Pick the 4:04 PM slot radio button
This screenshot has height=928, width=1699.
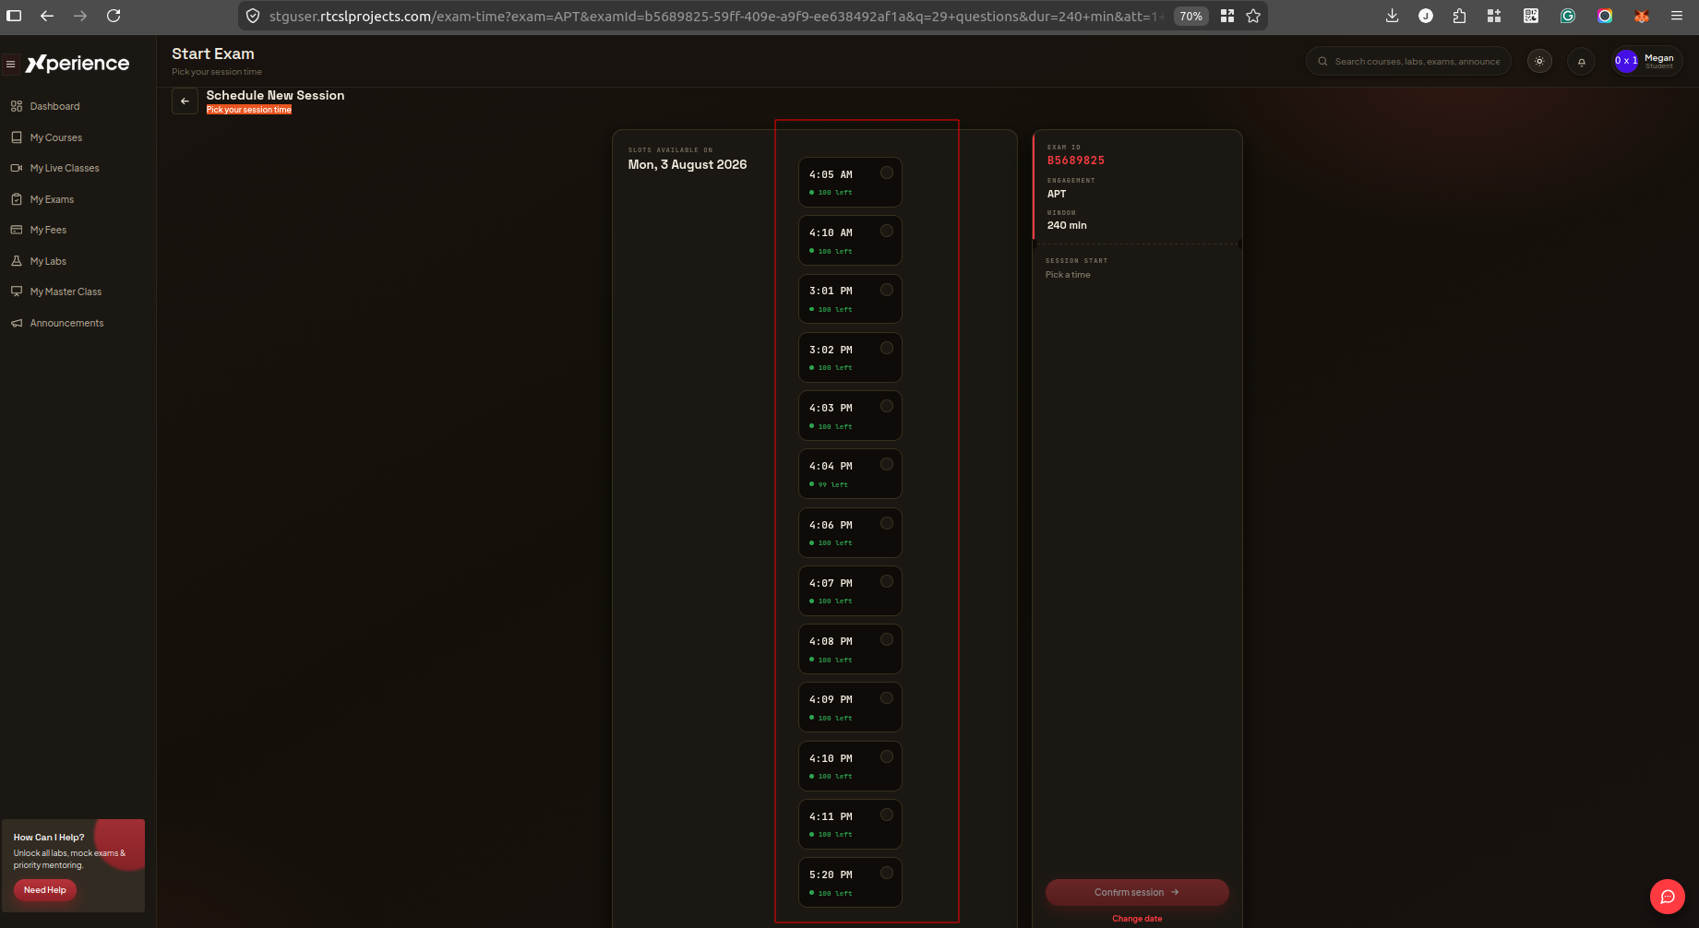tap(886, 464)
